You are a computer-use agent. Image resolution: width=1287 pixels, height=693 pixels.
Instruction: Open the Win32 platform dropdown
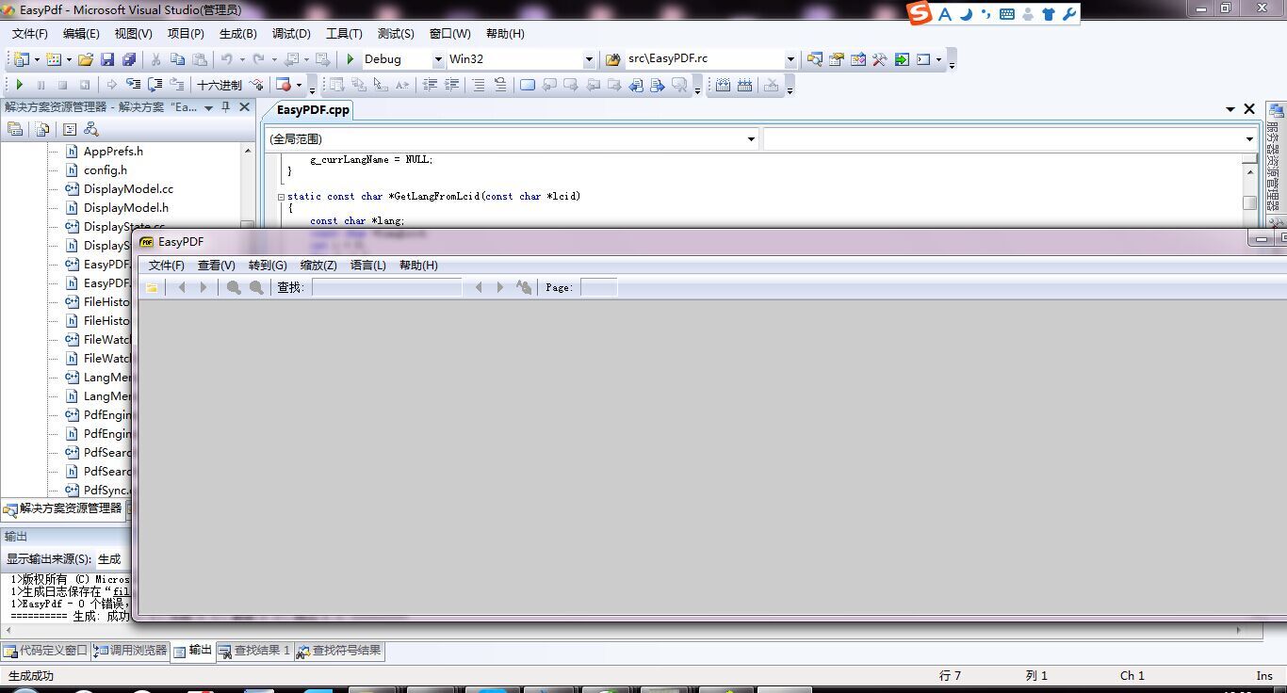[x=589, y=59]
